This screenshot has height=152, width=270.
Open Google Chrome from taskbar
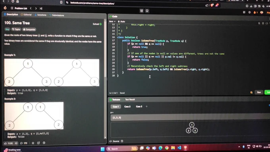coord(166,148)
